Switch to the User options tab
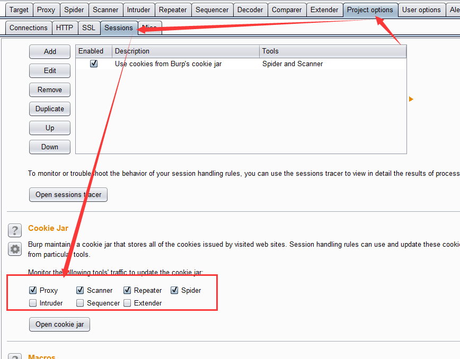This screenshot has height=359, width=460. (x=421, y=10)
